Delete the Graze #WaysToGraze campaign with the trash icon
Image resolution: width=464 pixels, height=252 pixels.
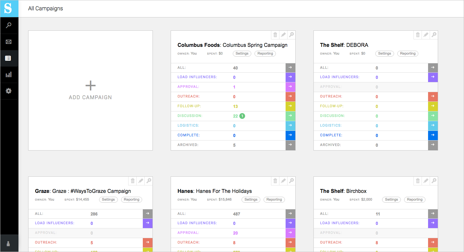pos(132,181)
